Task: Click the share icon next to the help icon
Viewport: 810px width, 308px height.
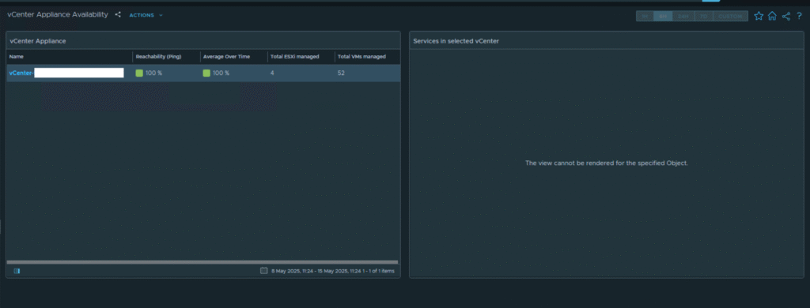Action: point(785,16)
